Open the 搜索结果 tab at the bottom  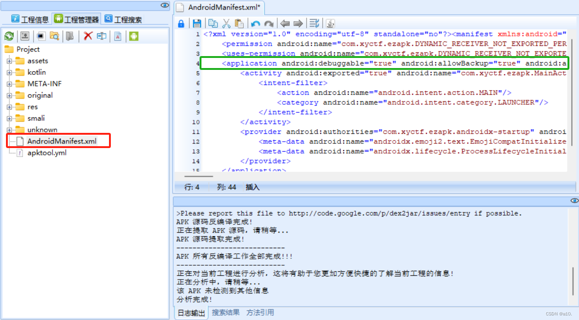pos(225,312)
